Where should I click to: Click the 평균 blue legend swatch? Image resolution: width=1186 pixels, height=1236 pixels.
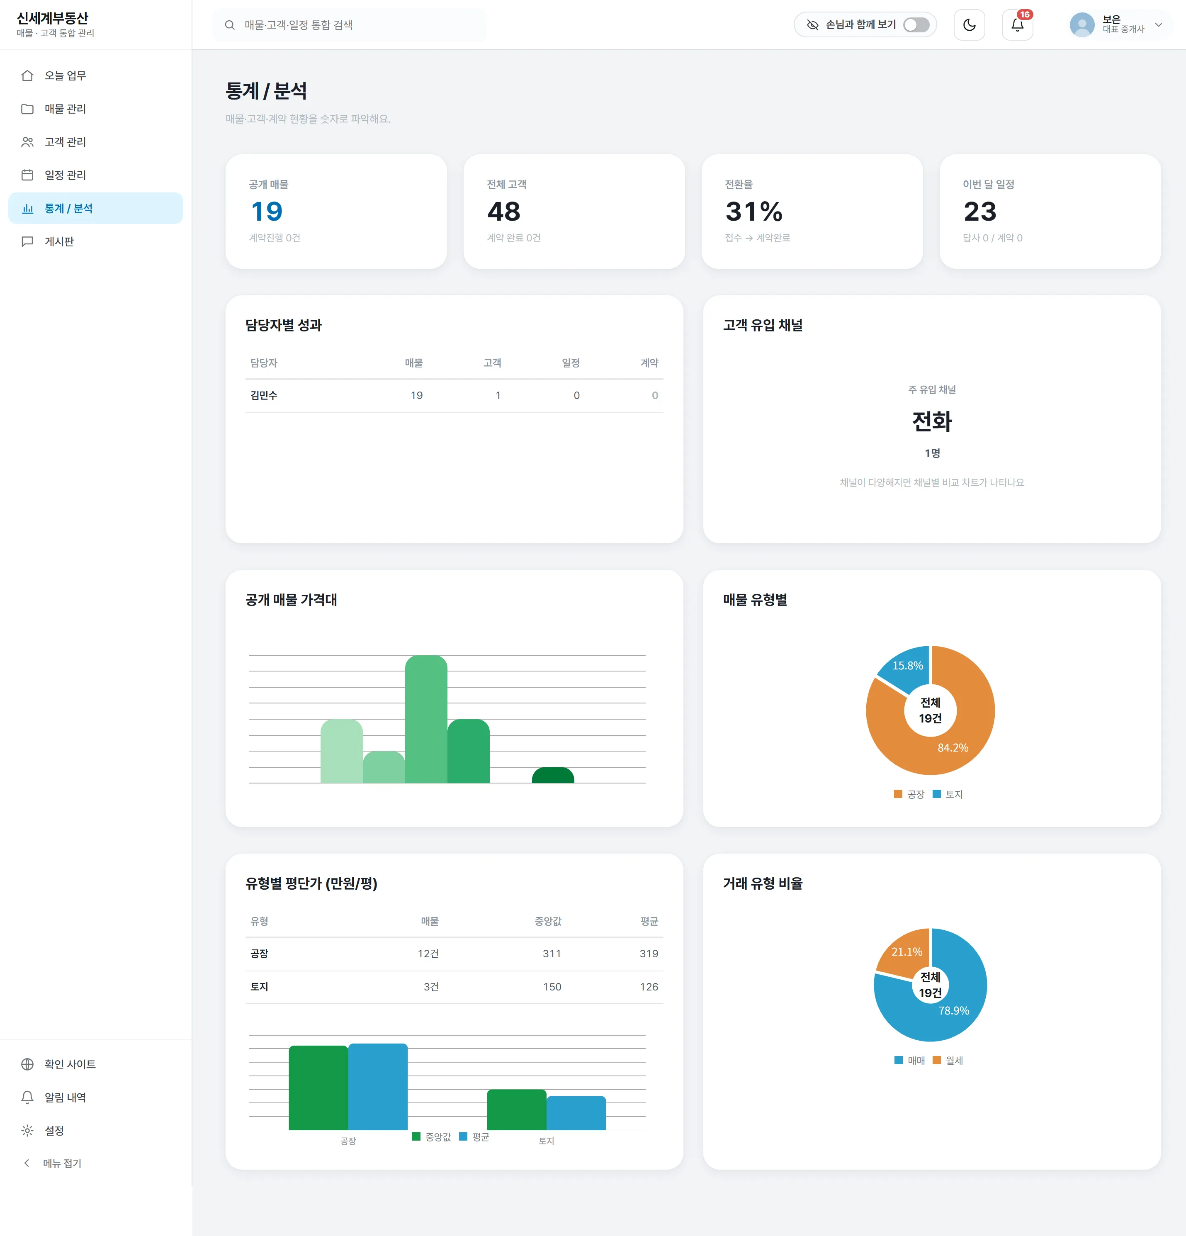464,1136
